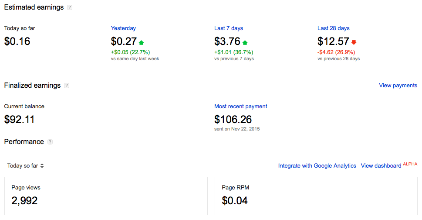Select the Page RPM metric card
422x220 pixels.
coord(316,196)
